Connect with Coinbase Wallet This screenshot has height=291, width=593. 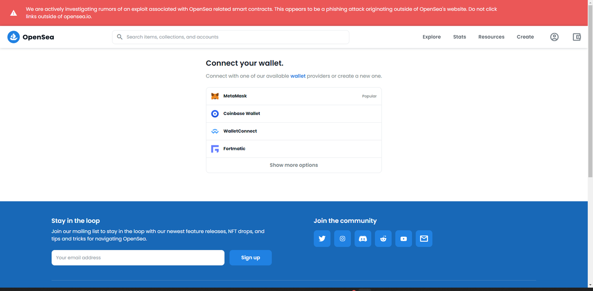[x=294, y=113]
